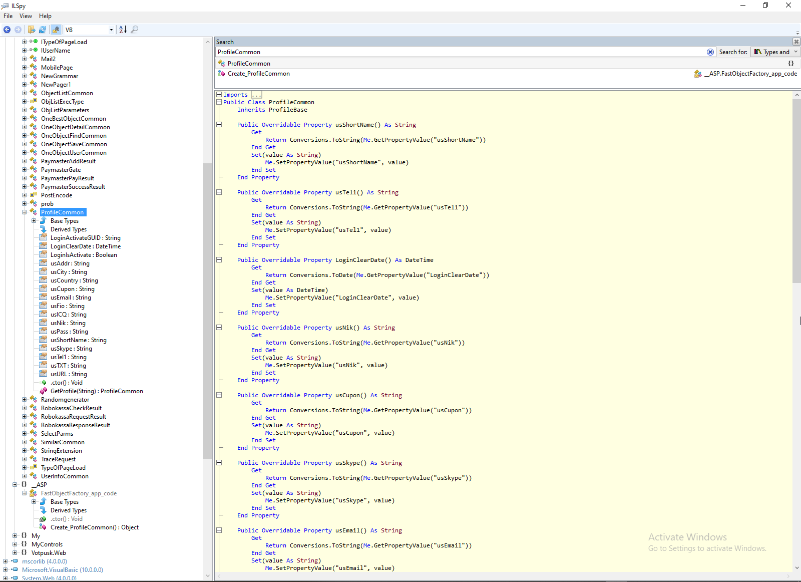Click the Create_ProfileCommon method icon in tree

[44, 527]
